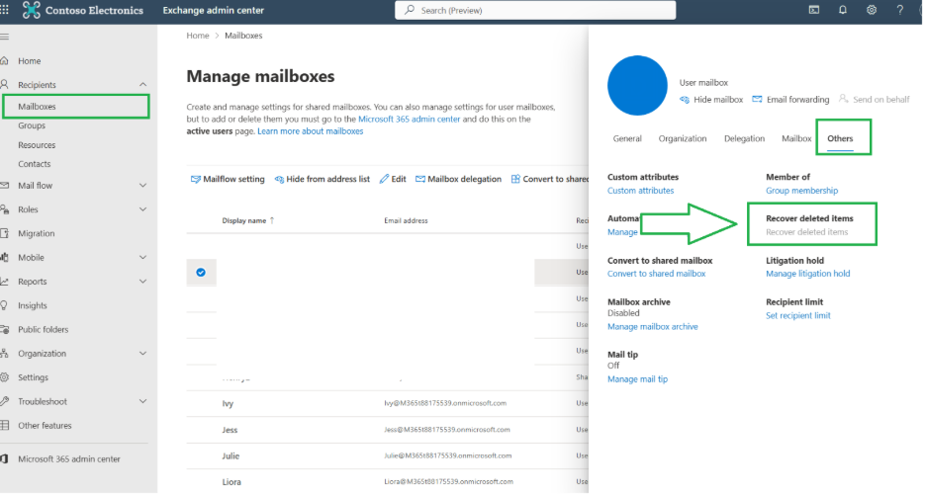926x496 pixels.
Task: Click the Learn more about mailboxes link
Action: click(x=310, y=131)
